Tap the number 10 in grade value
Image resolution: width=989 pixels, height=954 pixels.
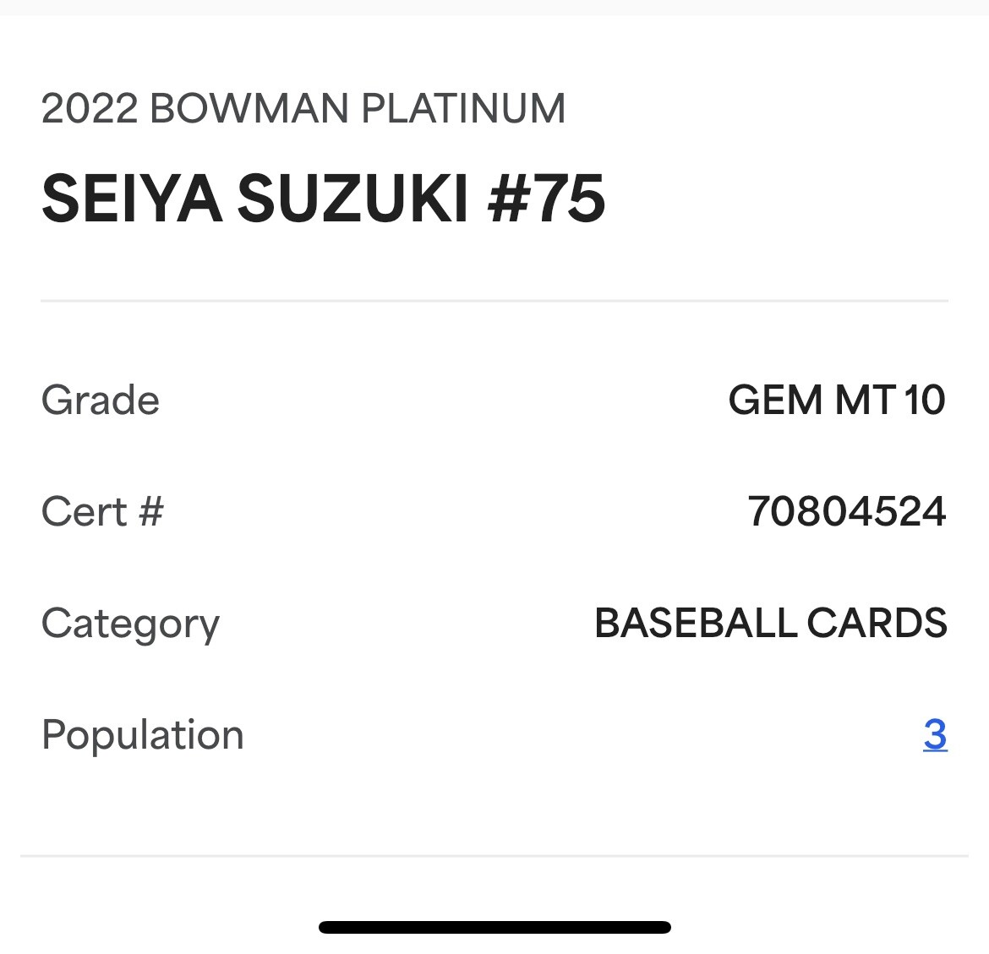[x=924, y=400]
